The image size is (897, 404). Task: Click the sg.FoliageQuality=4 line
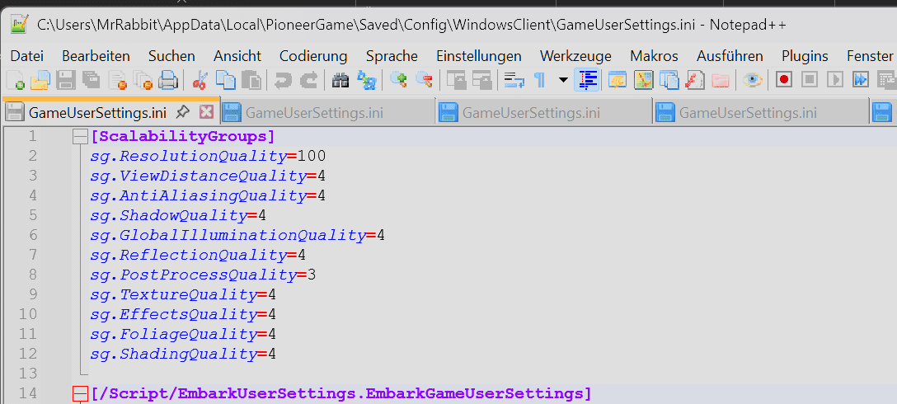[x=183, y=334]
